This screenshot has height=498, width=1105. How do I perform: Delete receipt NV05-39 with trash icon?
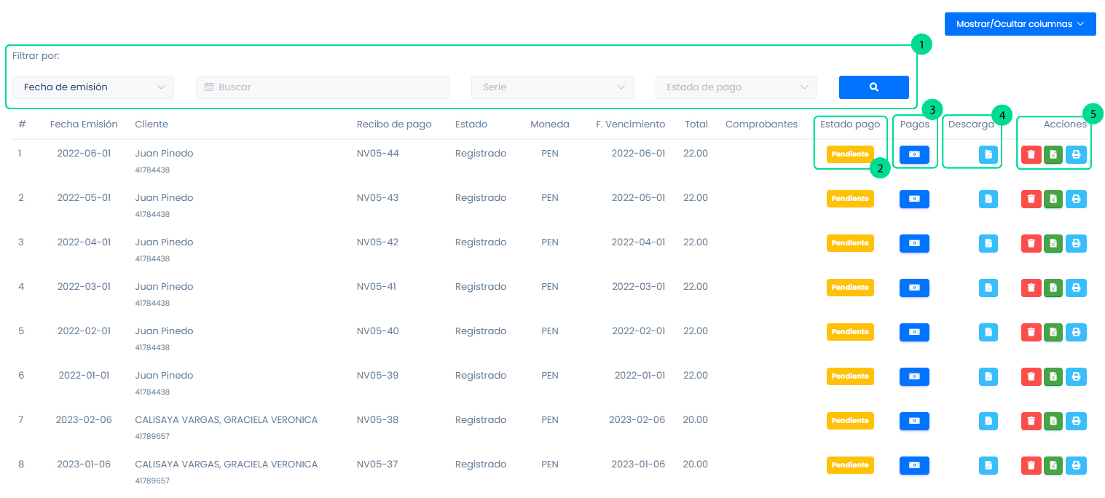[x=1031, y=376]
